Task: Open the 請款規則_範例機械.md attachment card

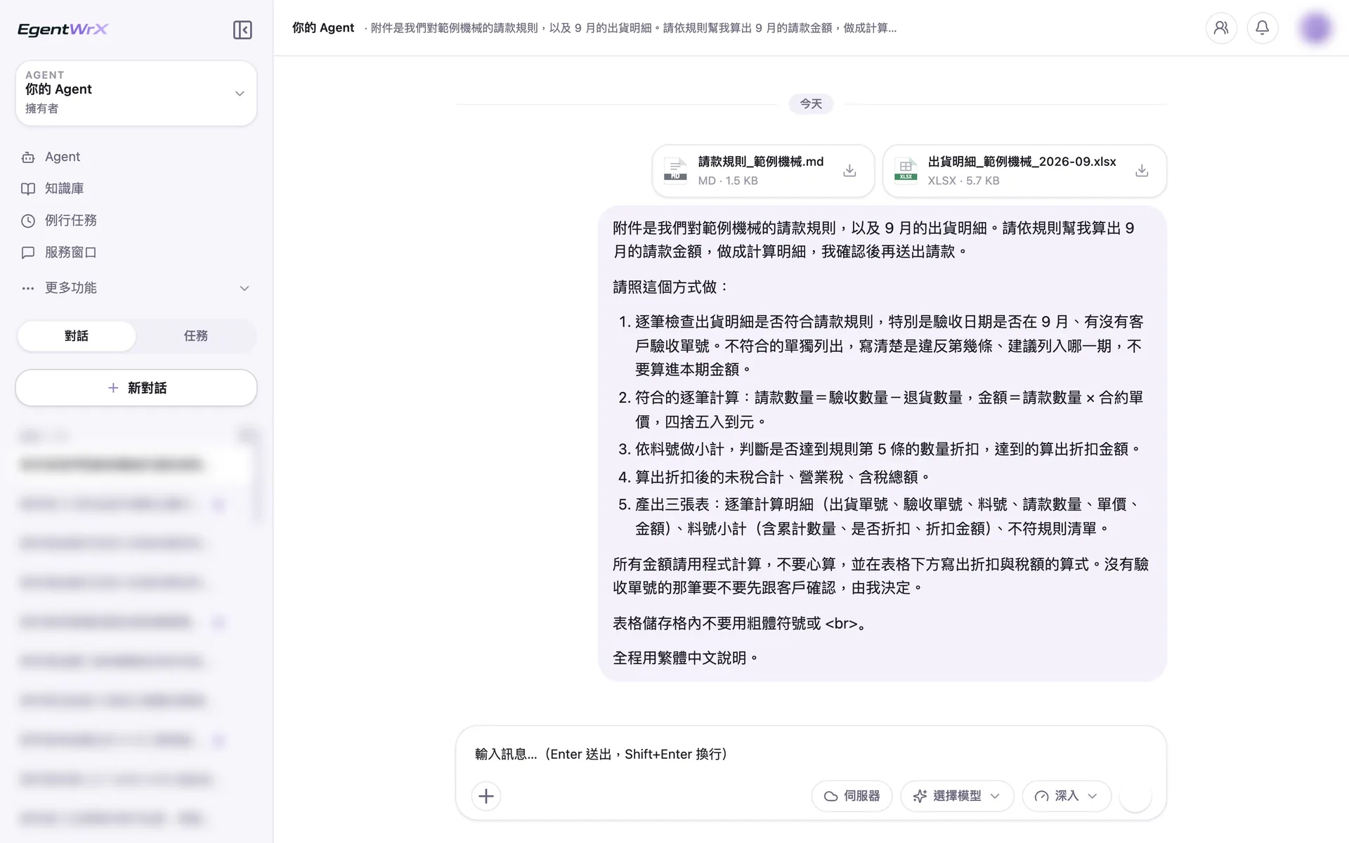Action: pos(763,171)
